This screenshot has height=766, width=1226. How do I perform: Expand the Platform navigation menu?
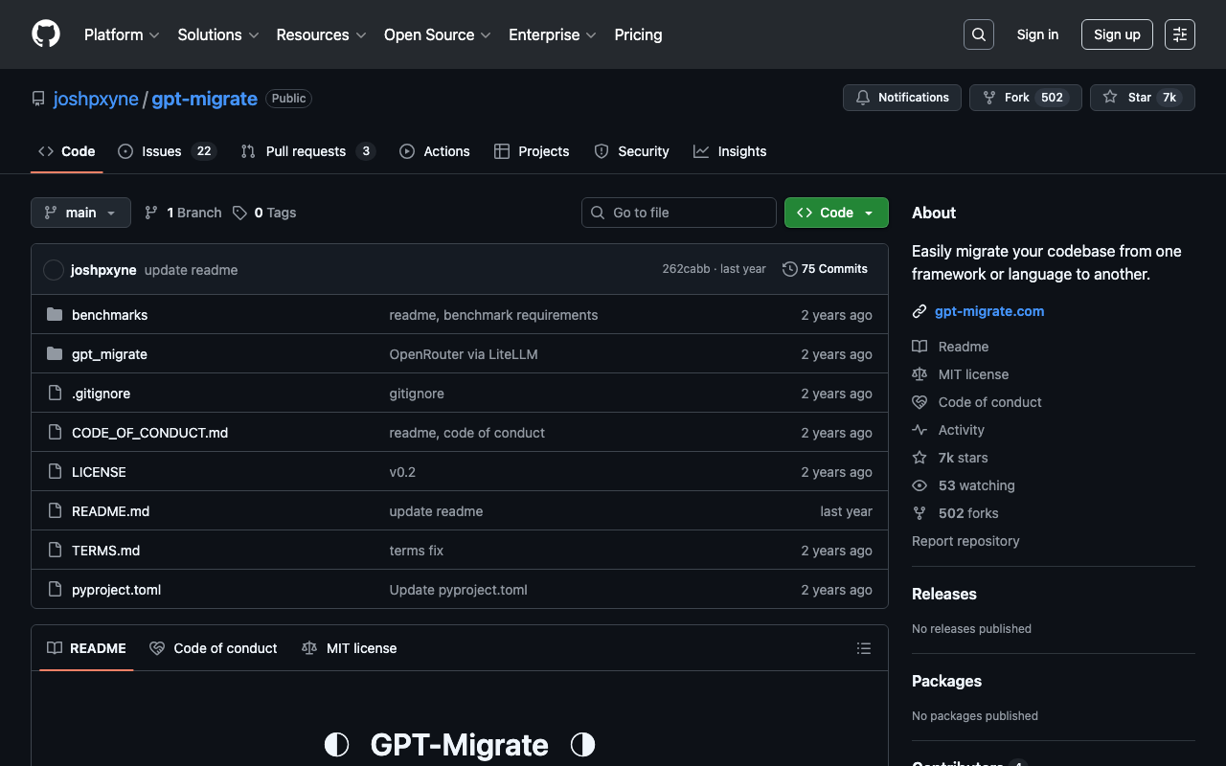point(121,34)
